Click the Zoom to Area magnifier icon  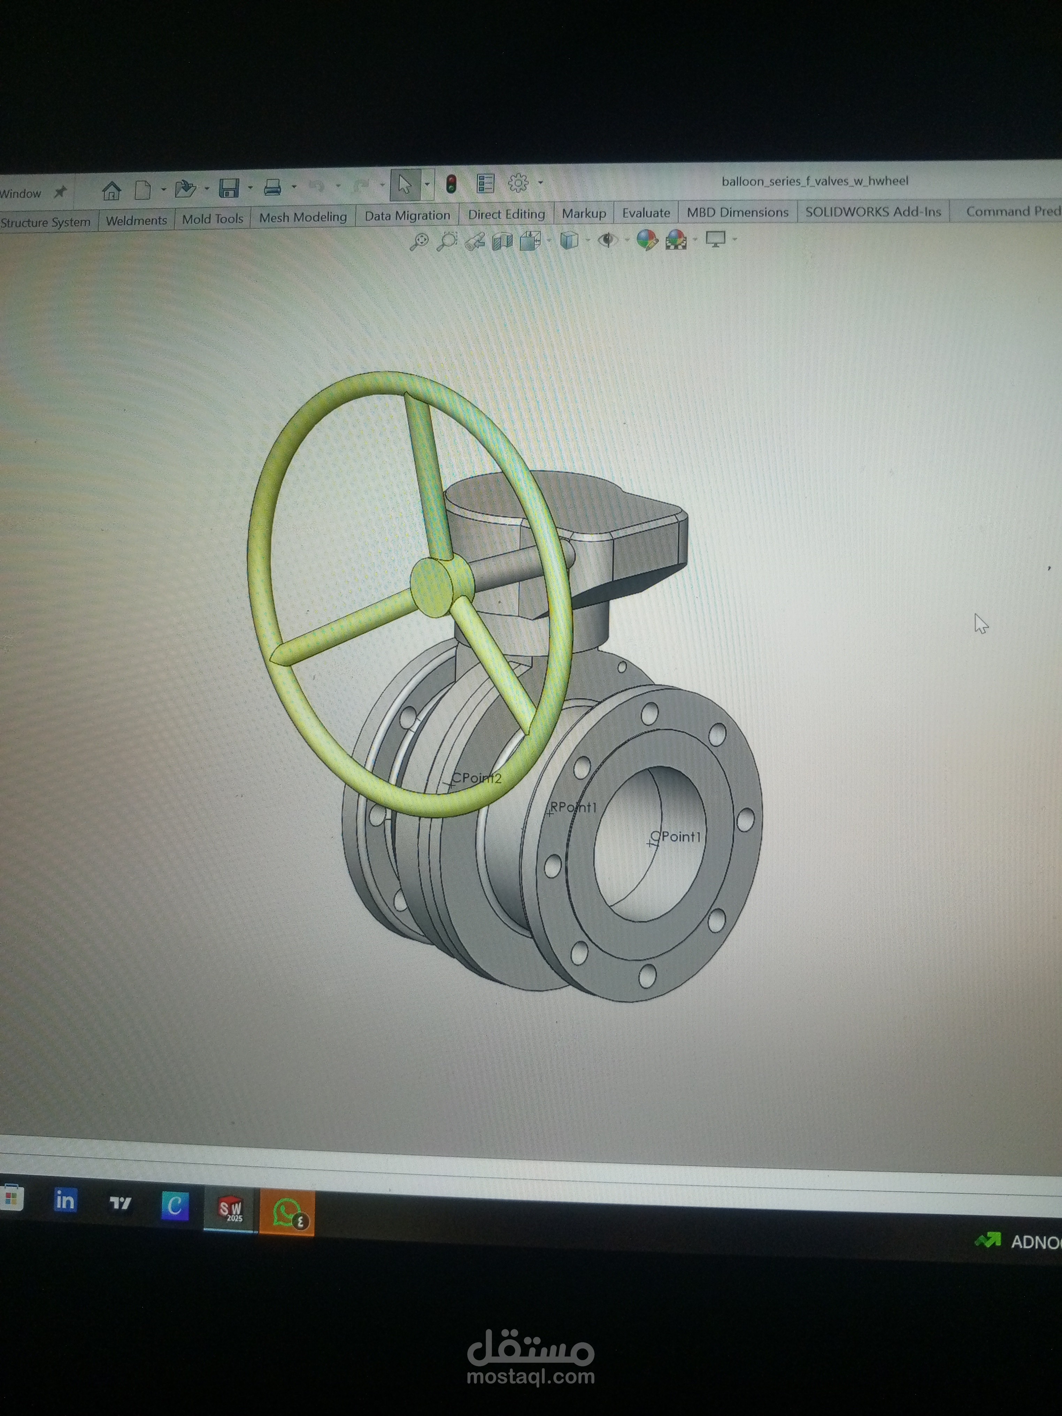tap(446, 241)
